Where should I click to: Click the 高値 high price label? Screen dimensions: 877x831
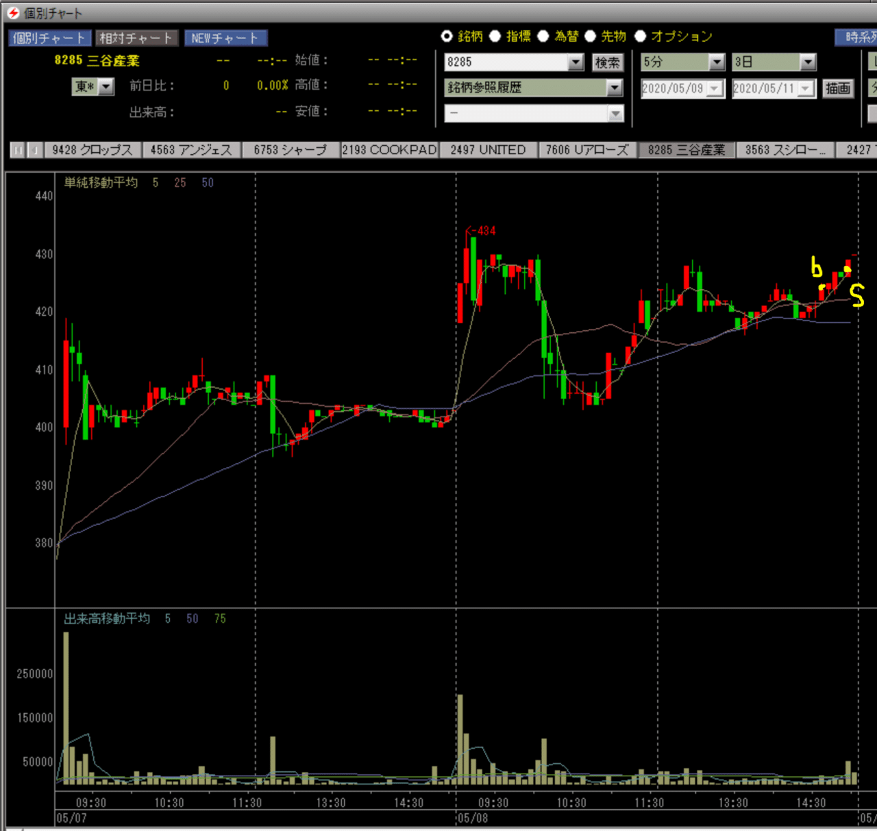[312, 85]
